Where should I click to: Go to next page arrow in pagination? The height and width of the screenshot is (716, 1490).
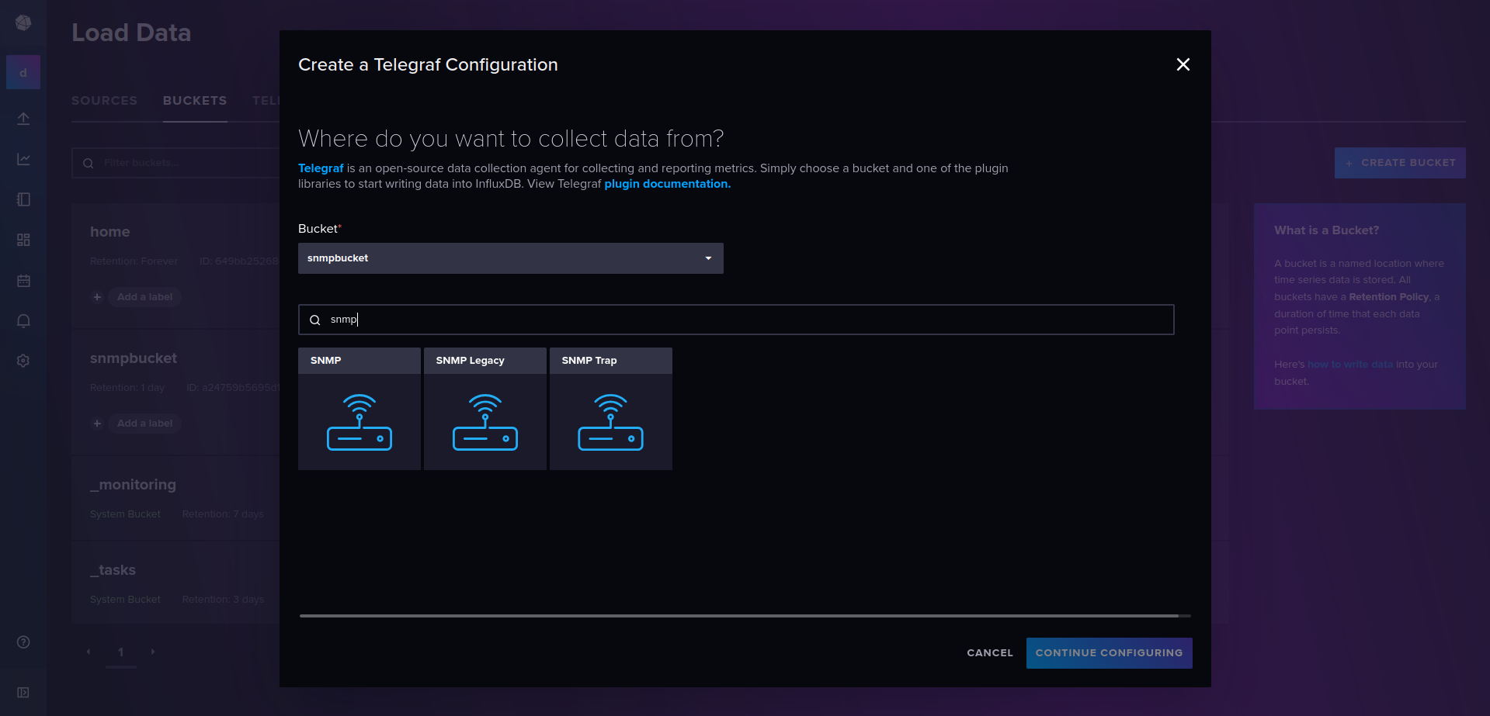tap(153, 652)
